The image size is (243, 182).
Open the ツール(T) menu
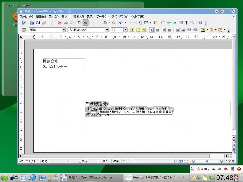(102, 16)
